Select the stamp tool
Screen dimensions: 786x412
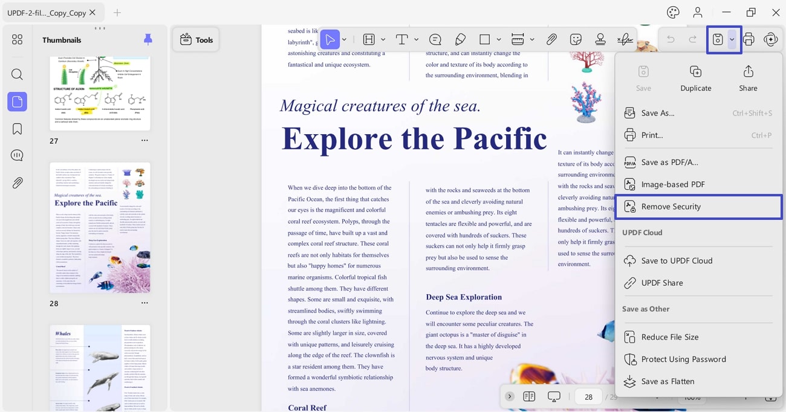point(600,39)
